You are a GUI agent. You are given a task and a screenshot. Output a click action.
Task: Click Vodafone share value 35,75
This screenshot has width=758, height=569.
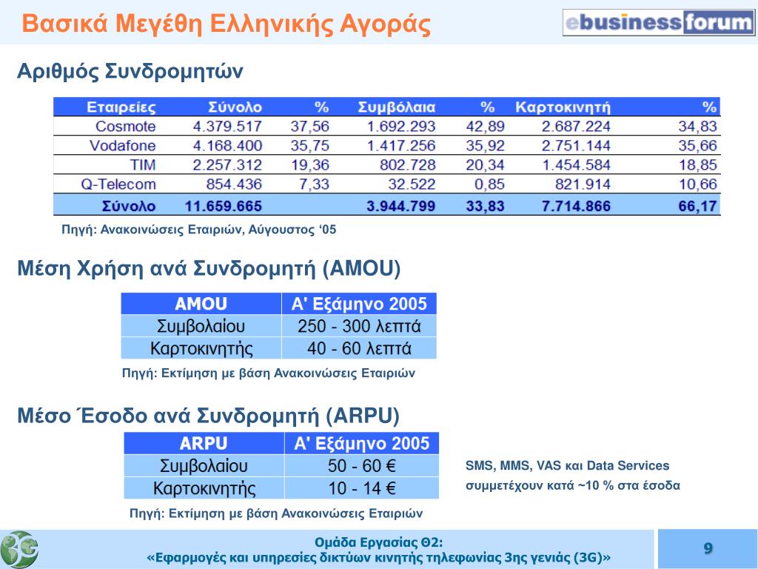pyautogui.click(x=310, y=146)
